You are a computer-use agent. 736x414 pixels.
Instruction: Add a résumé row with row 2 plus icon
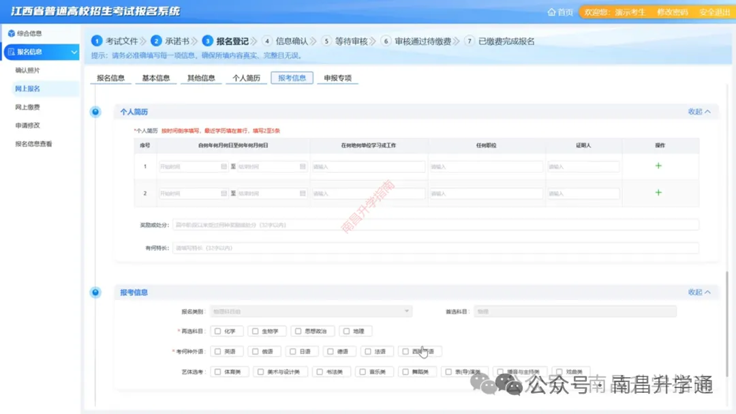coord(658,192)
